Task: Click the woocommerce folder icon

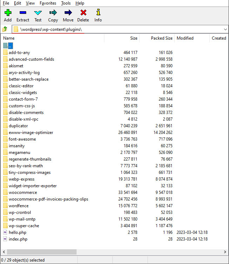Action: pyautogui.click(x=5, y=192)
